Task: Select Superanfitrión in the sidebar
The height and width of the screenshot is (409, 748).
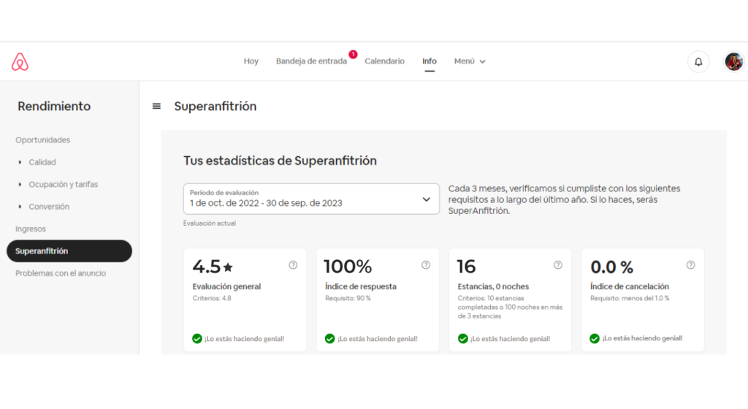Action: coord(69,251)
